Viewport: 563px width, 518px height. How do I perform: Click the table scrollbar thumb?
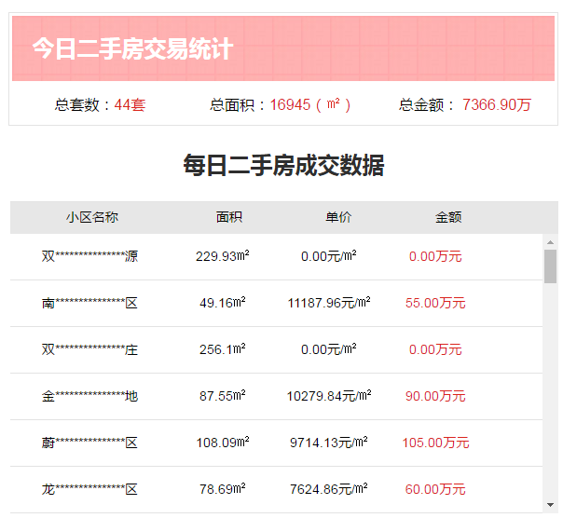pyautogui.click(x=550, y=266)
